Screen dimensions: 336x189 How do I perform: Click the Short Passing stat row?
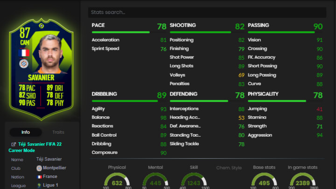285,66
